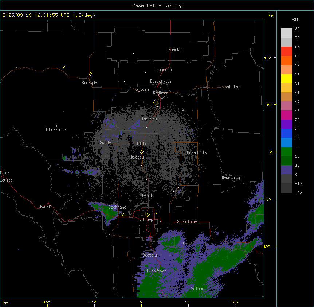Click the yellow v marker east of Calgary
Viewport: 314px width, 307px height.
(x=156, y=213)
